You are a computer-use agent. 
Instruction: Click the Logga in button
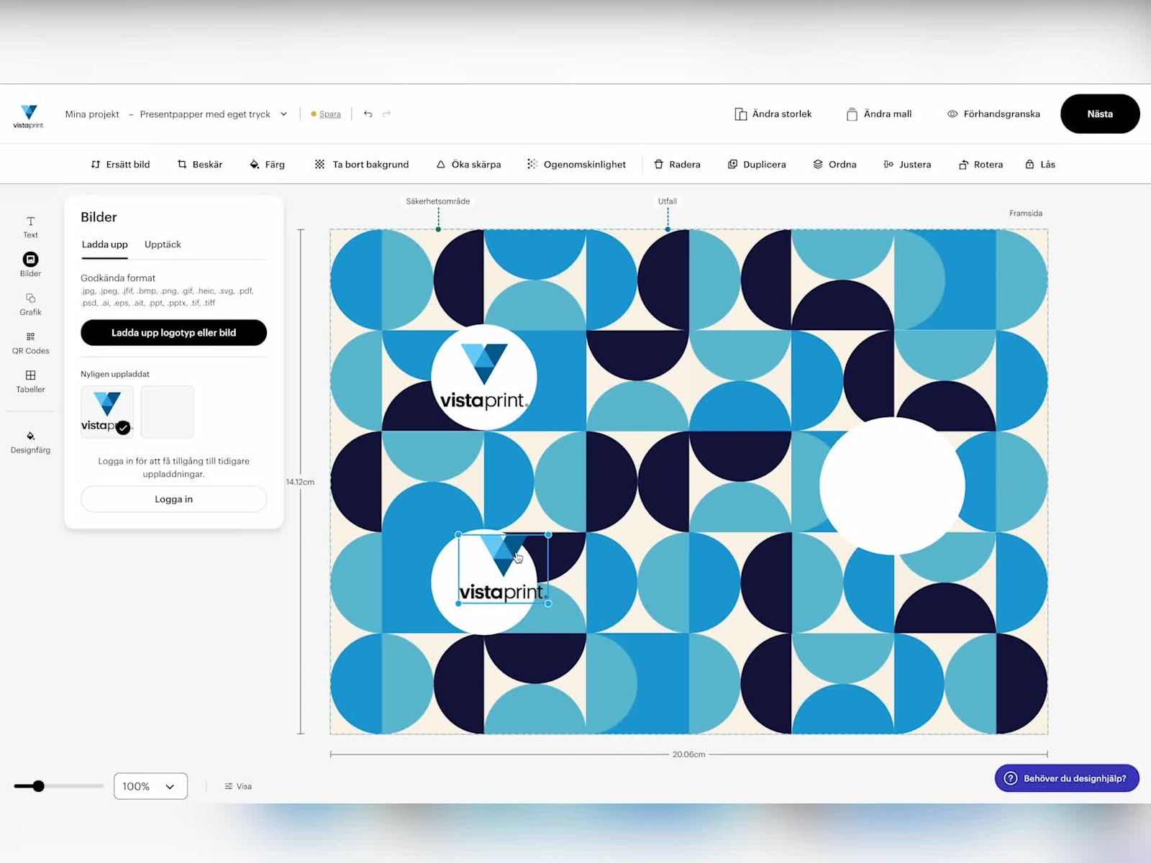coord(173,499)
